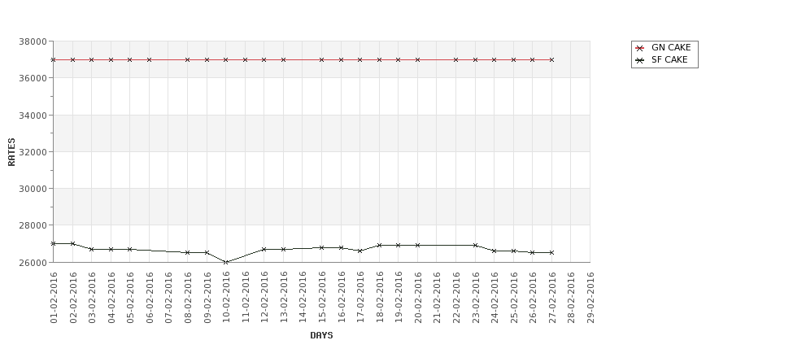Select the GN CAKE data point on 06-02-2016
This screenshot has width=793, height=349.
coord(149,59)
